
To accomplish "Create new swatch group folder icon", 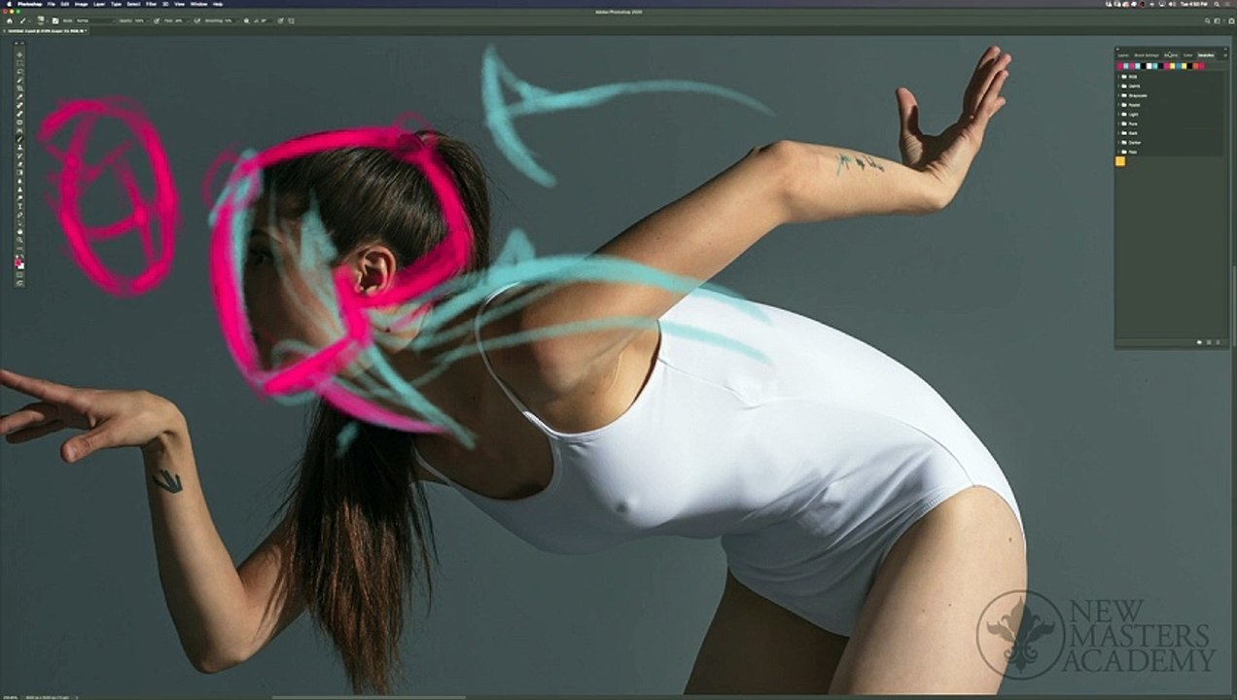I will pos(1199,342).
